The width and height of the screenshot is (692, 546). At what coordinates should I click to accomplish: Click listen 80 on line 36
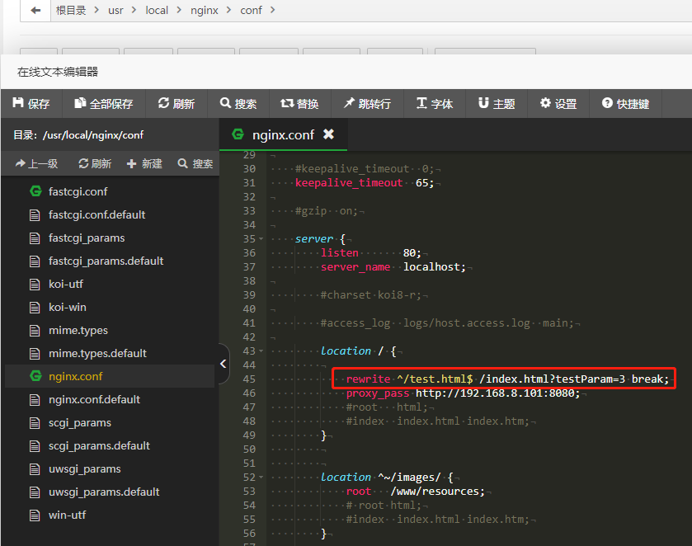tap(370, 253)
